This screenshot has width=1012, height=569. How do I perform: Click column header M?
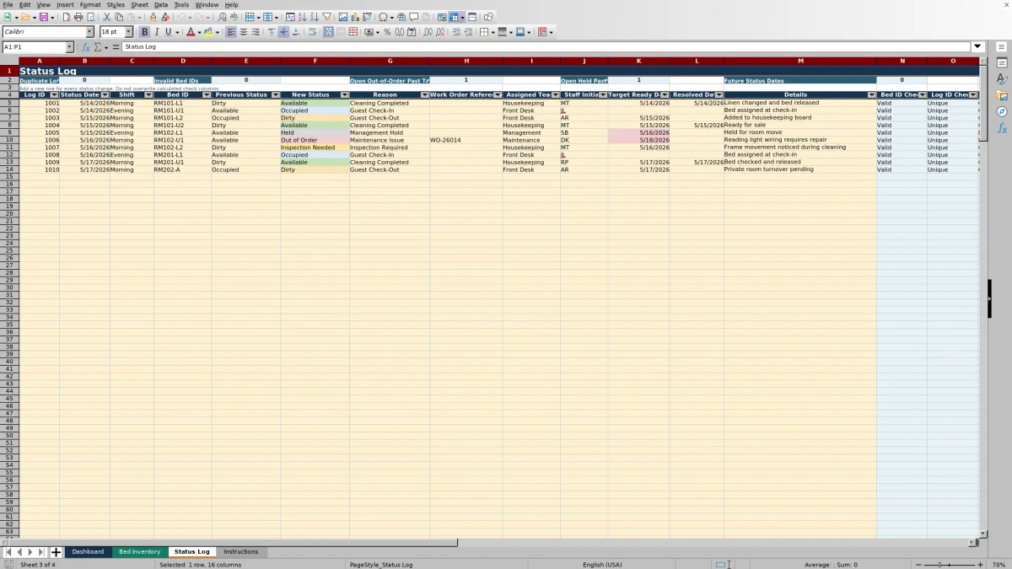pos(799,61)
